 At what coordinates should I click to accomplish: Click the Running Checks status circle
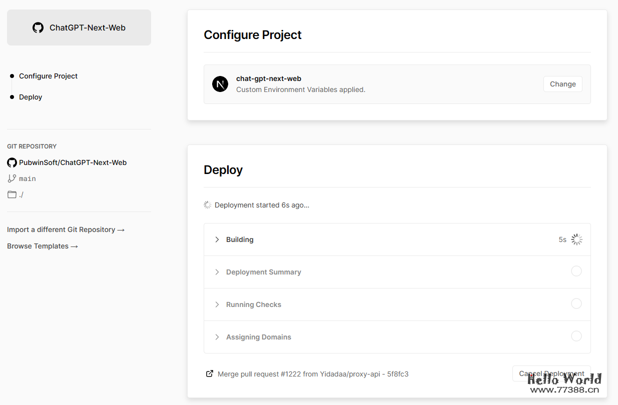tap(576, 303)
